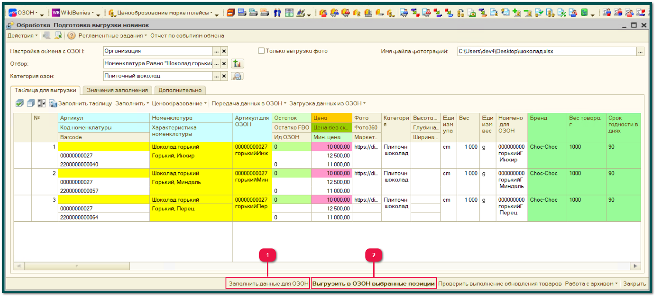Image resolution: width=656 pixels, height=297 pixels.
Task: Toggle Только выгрузка фото checkbox
Action: coord(261,51)
